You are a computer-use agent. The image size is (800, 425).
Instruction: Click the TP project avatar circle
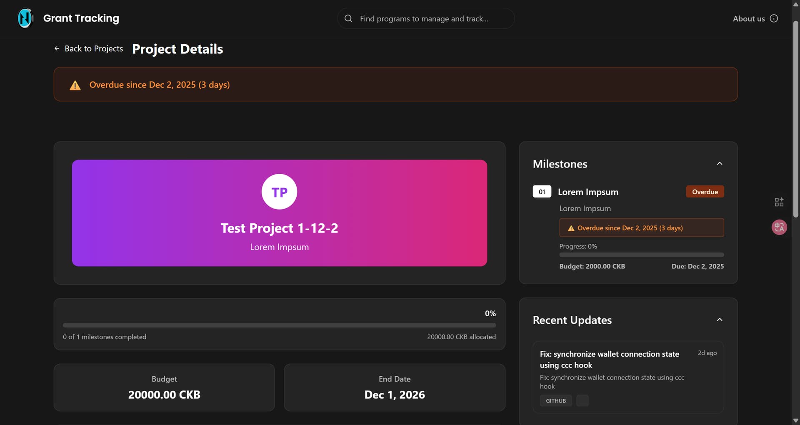point(279,192)
